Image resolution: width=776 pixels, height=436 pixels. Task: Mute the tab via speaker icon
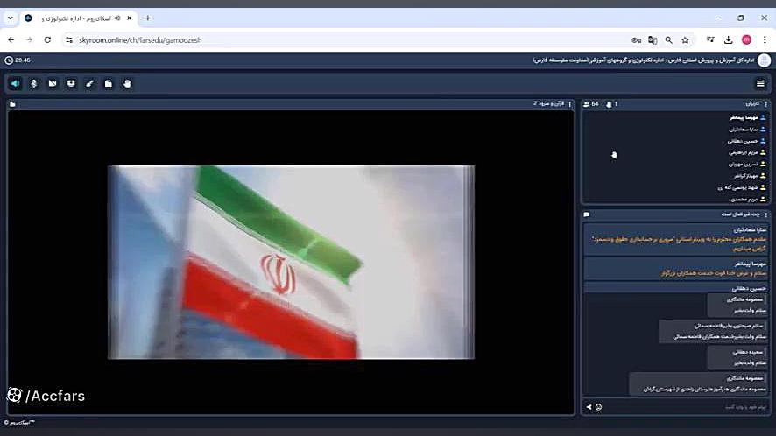pyautogui.click(x=117, y=18)
